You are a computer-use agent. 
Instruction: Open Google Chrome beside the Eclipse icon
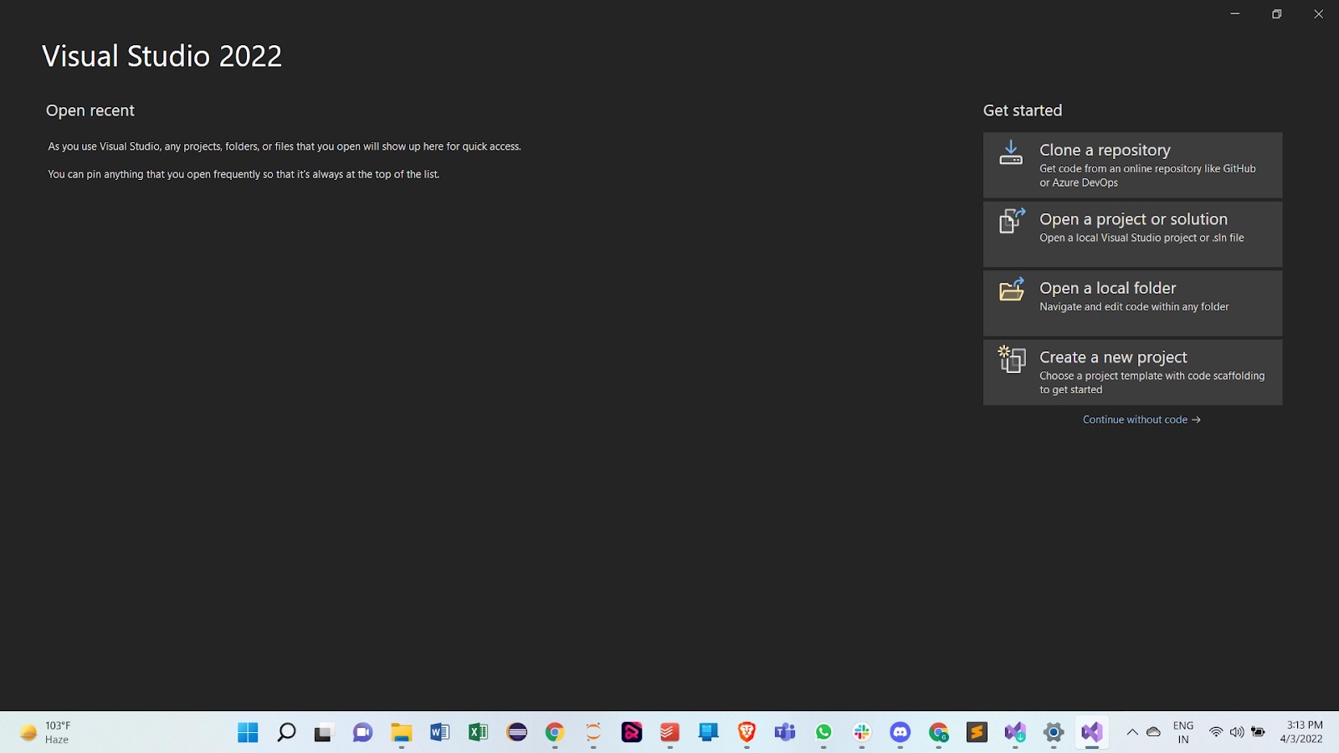tap(555, 733)
